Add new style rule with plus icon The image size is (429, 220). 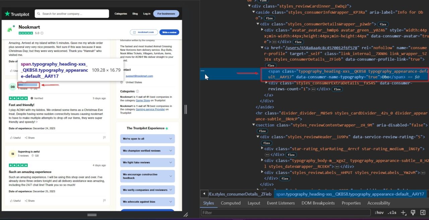pyautogui.click(x=404, y=213)
